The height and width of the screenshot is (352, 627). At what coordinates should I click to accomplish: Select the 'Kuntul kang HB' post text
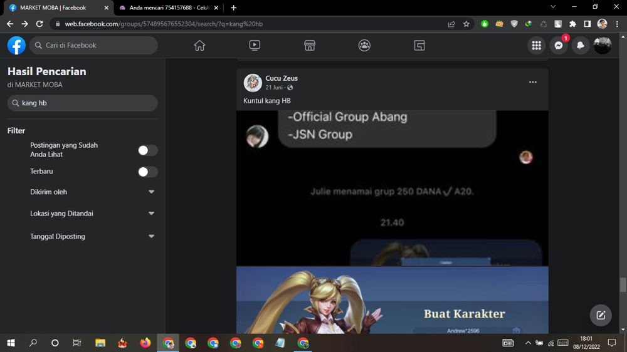pos(267,101)
